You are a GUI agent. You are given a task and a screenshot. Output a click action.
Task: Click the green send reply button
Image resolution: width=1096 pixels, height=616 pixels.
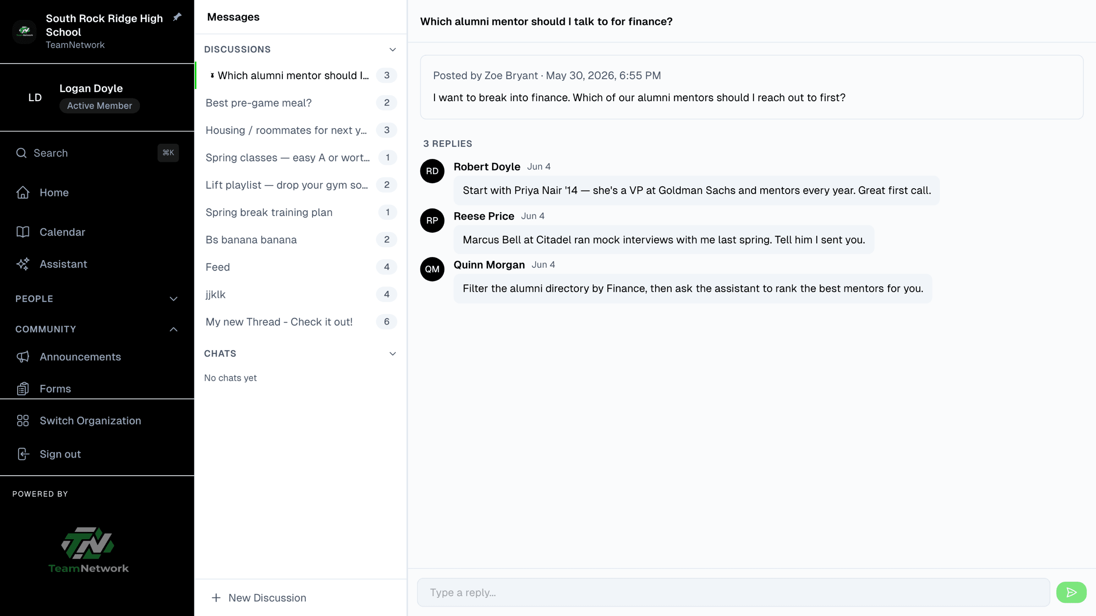click(x=1071, y=593)
